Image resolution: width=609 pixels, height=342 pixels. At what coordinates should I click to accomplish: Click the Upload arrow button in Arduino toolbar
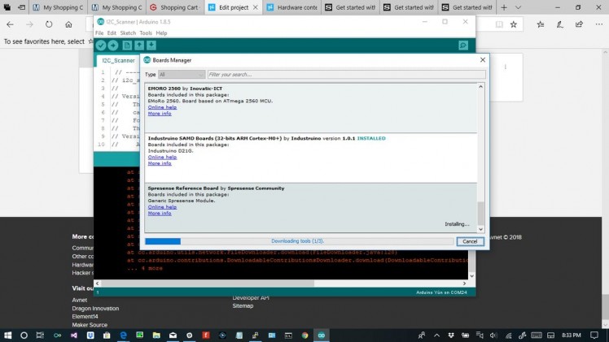113,45
